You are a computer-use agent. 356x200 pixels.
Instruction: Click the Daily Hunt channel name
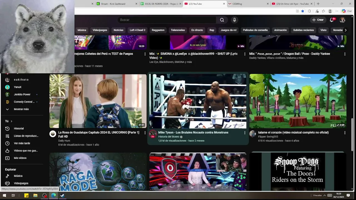(64, 141)
